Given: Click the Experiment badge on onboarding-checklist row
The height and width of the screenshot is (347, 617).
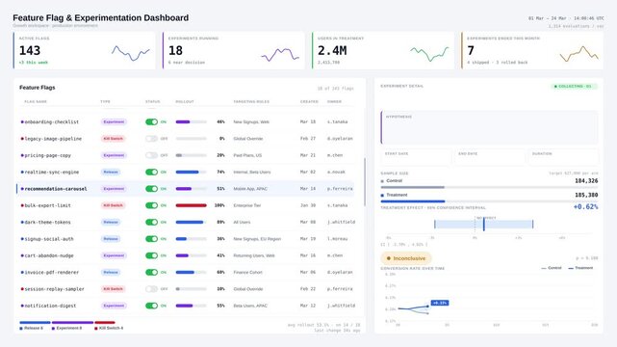Looking at the screenshot, I should pos(114,122).
